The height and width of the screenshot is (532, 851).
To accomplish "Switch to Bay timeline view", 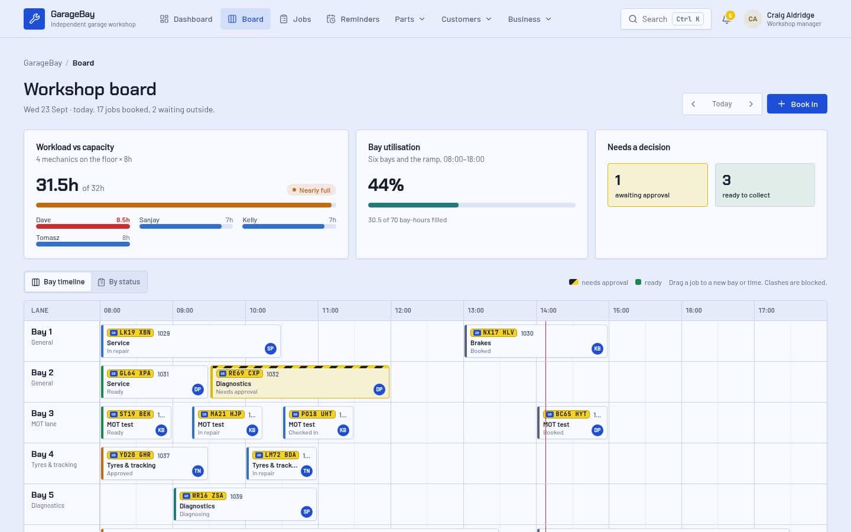I will pyautogui.click(x=58, y=282).
